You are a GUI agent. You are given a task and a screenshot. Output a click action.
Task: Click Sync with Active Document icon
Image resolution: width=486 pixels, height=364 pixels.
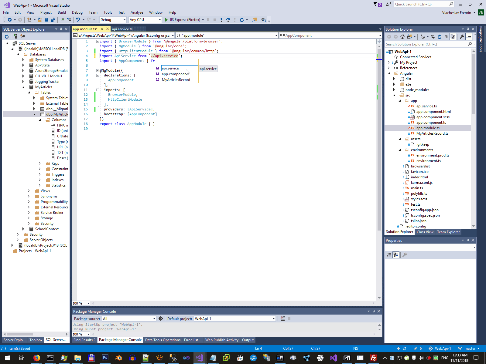pyautogui.click(x=433, y=37)
